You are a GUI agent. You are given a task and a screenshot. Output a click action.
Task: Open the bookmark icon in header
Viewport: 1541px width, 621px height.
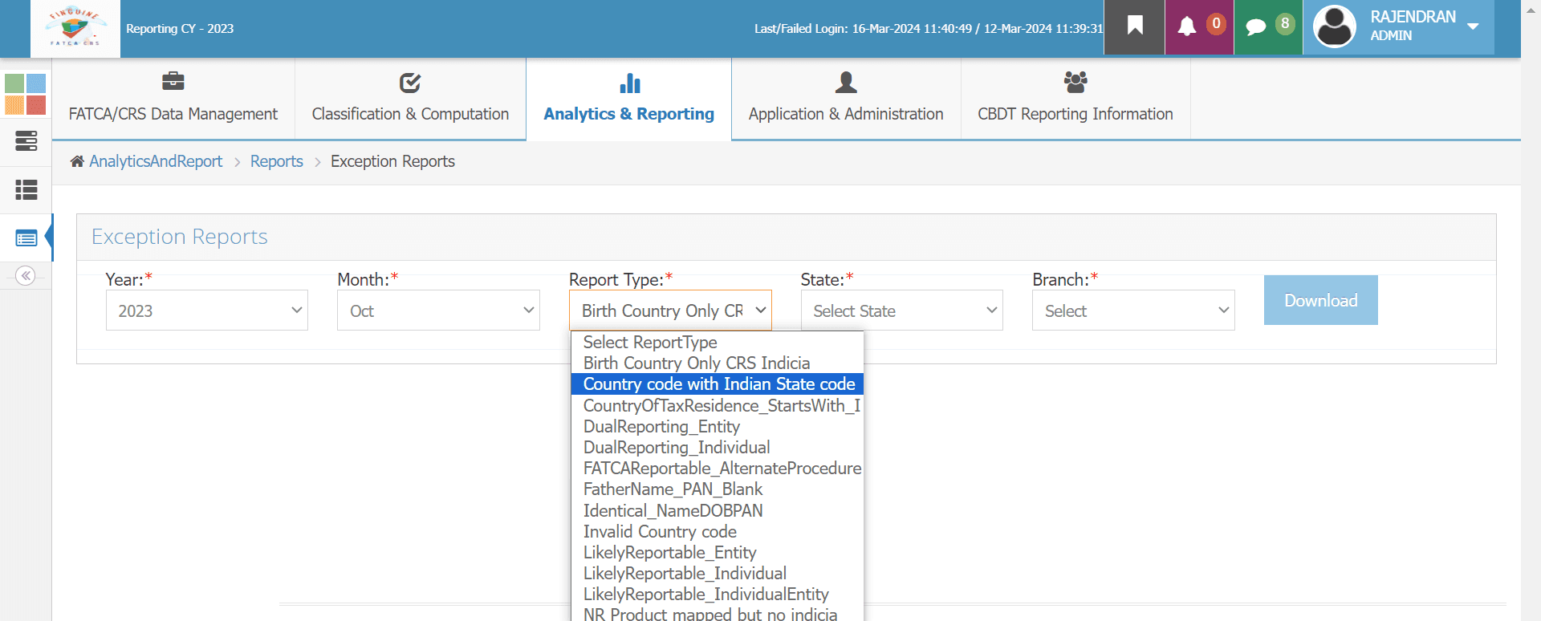point(1135,26)
